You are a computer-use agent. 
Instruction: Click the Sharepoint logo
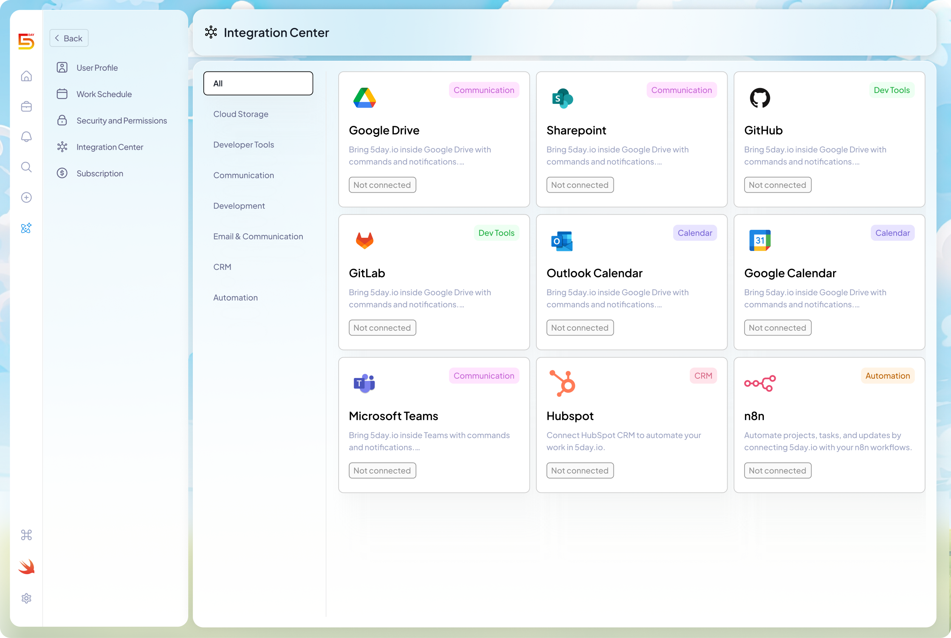[x=562, y=98]
